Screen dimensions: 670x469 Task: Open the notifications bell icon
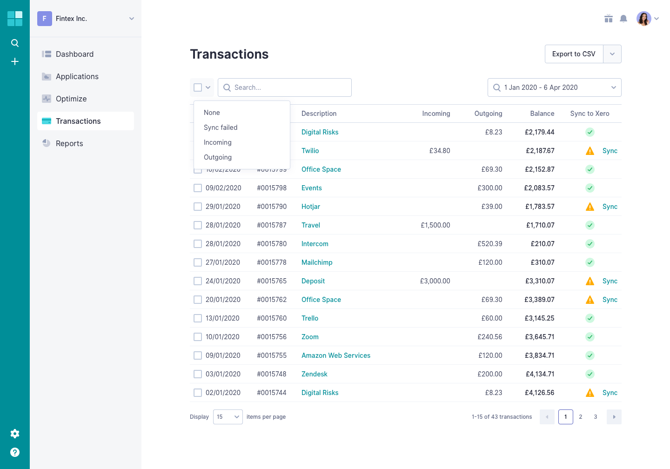(x=623, y=19)
